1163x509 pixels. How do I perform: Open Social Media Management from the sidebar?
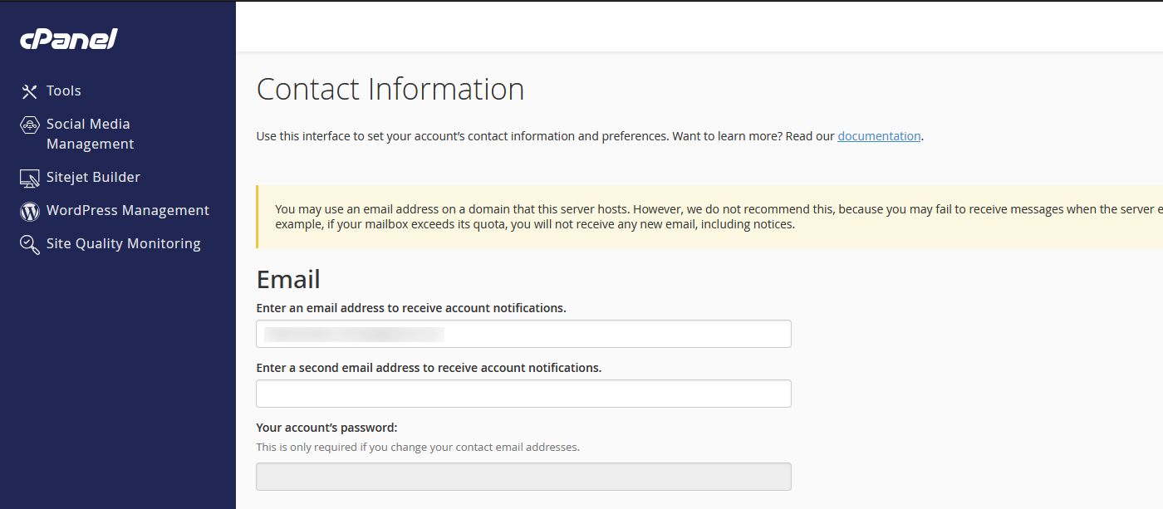tap(88, 133)
